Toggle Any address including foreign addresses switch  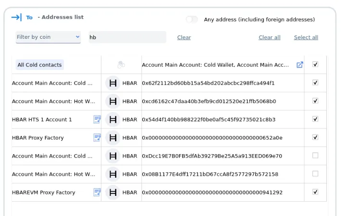192,20
